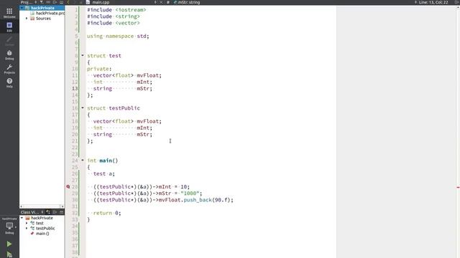The image size is (460, 258).
Task: Select hackPrivate.pro file in tree
Action: pos(50,13)
